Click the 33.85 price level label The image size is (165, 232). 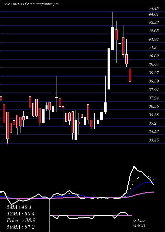154,140
